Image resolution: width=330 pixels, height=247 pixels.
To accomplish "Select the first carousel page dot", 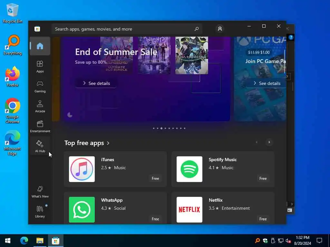I will point(154,128).
